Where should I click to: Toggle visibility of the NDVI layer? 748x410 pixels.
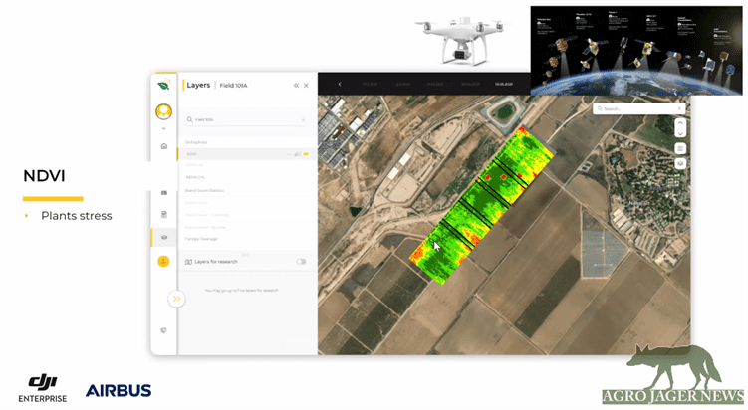tap(305, 154)
